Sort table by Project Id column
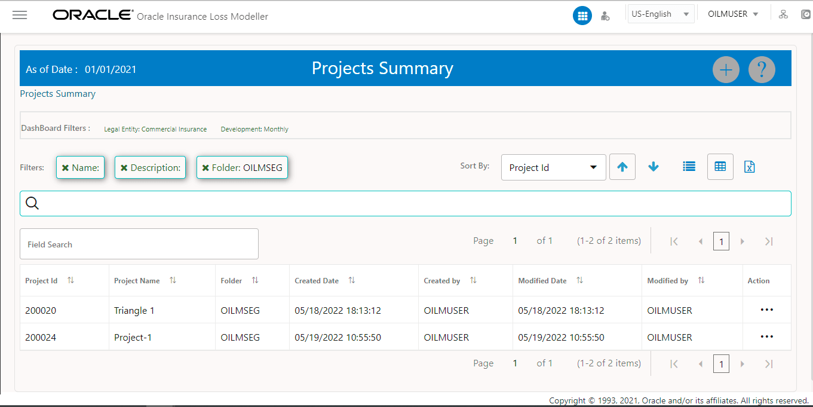 tap(70, 280)
